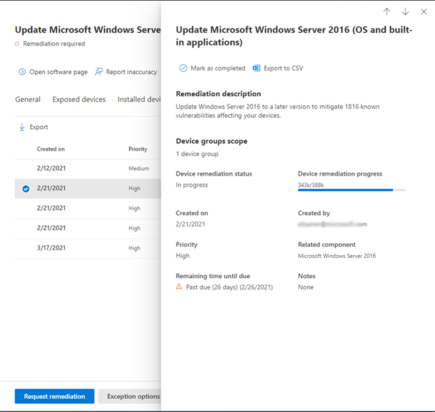The image size is (435, 412).
Task: Click the Remediation required status circle icon
Action: tap(17, 44)
